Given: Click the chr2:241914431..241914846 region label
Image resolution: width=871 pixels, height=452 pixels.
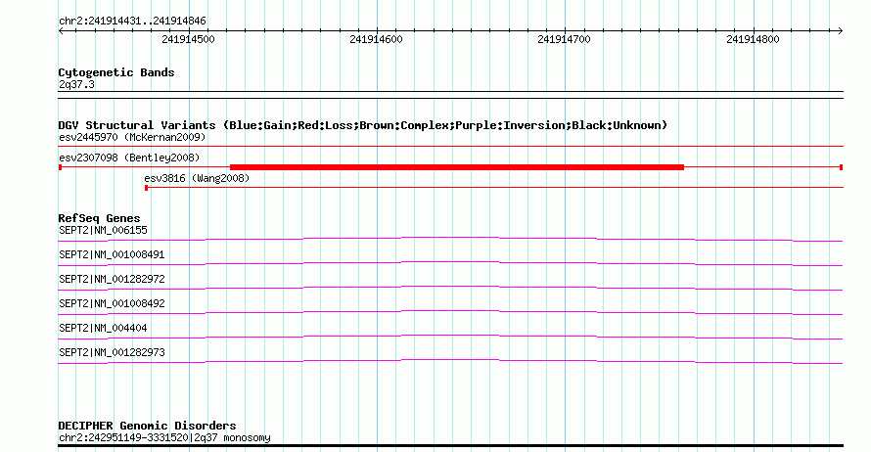Looking at the screenshot, I should coord(132,22).
